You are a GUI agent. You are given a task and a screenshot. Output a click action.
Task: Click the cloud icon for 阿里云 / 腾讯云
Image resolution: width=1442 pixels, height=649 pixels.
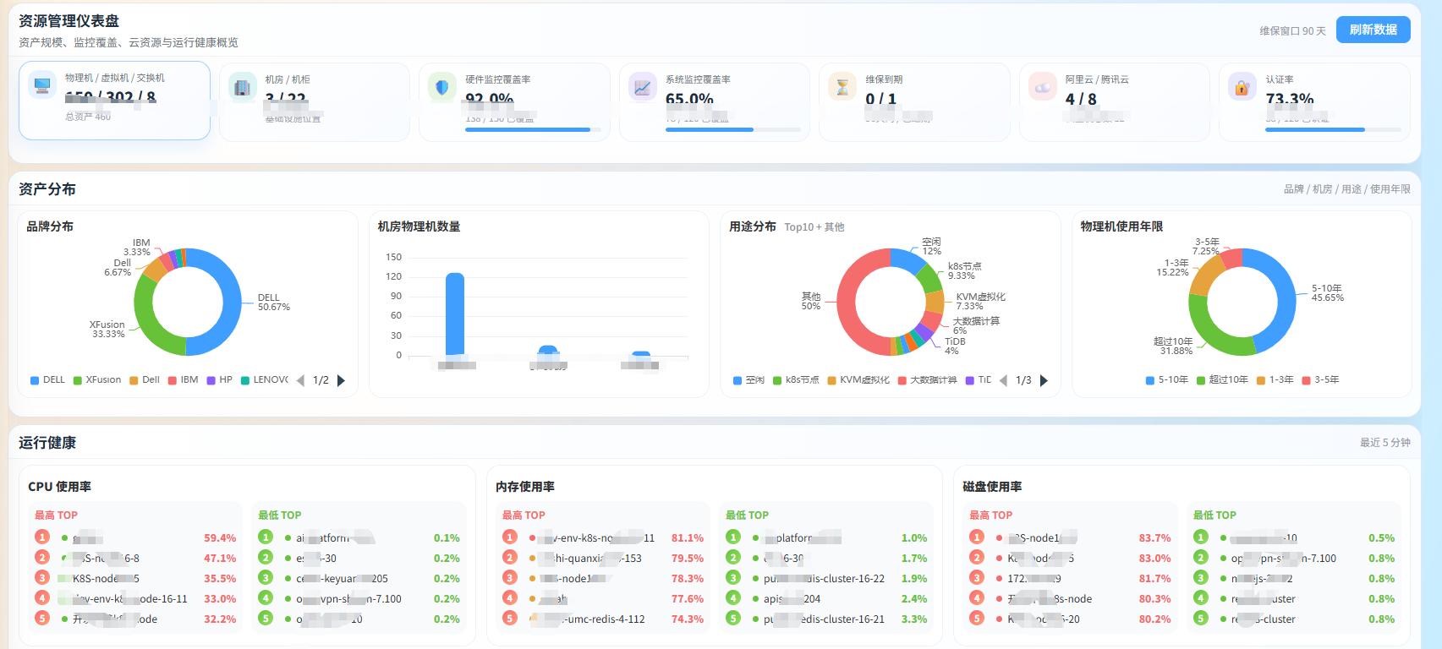(1042, 86)
